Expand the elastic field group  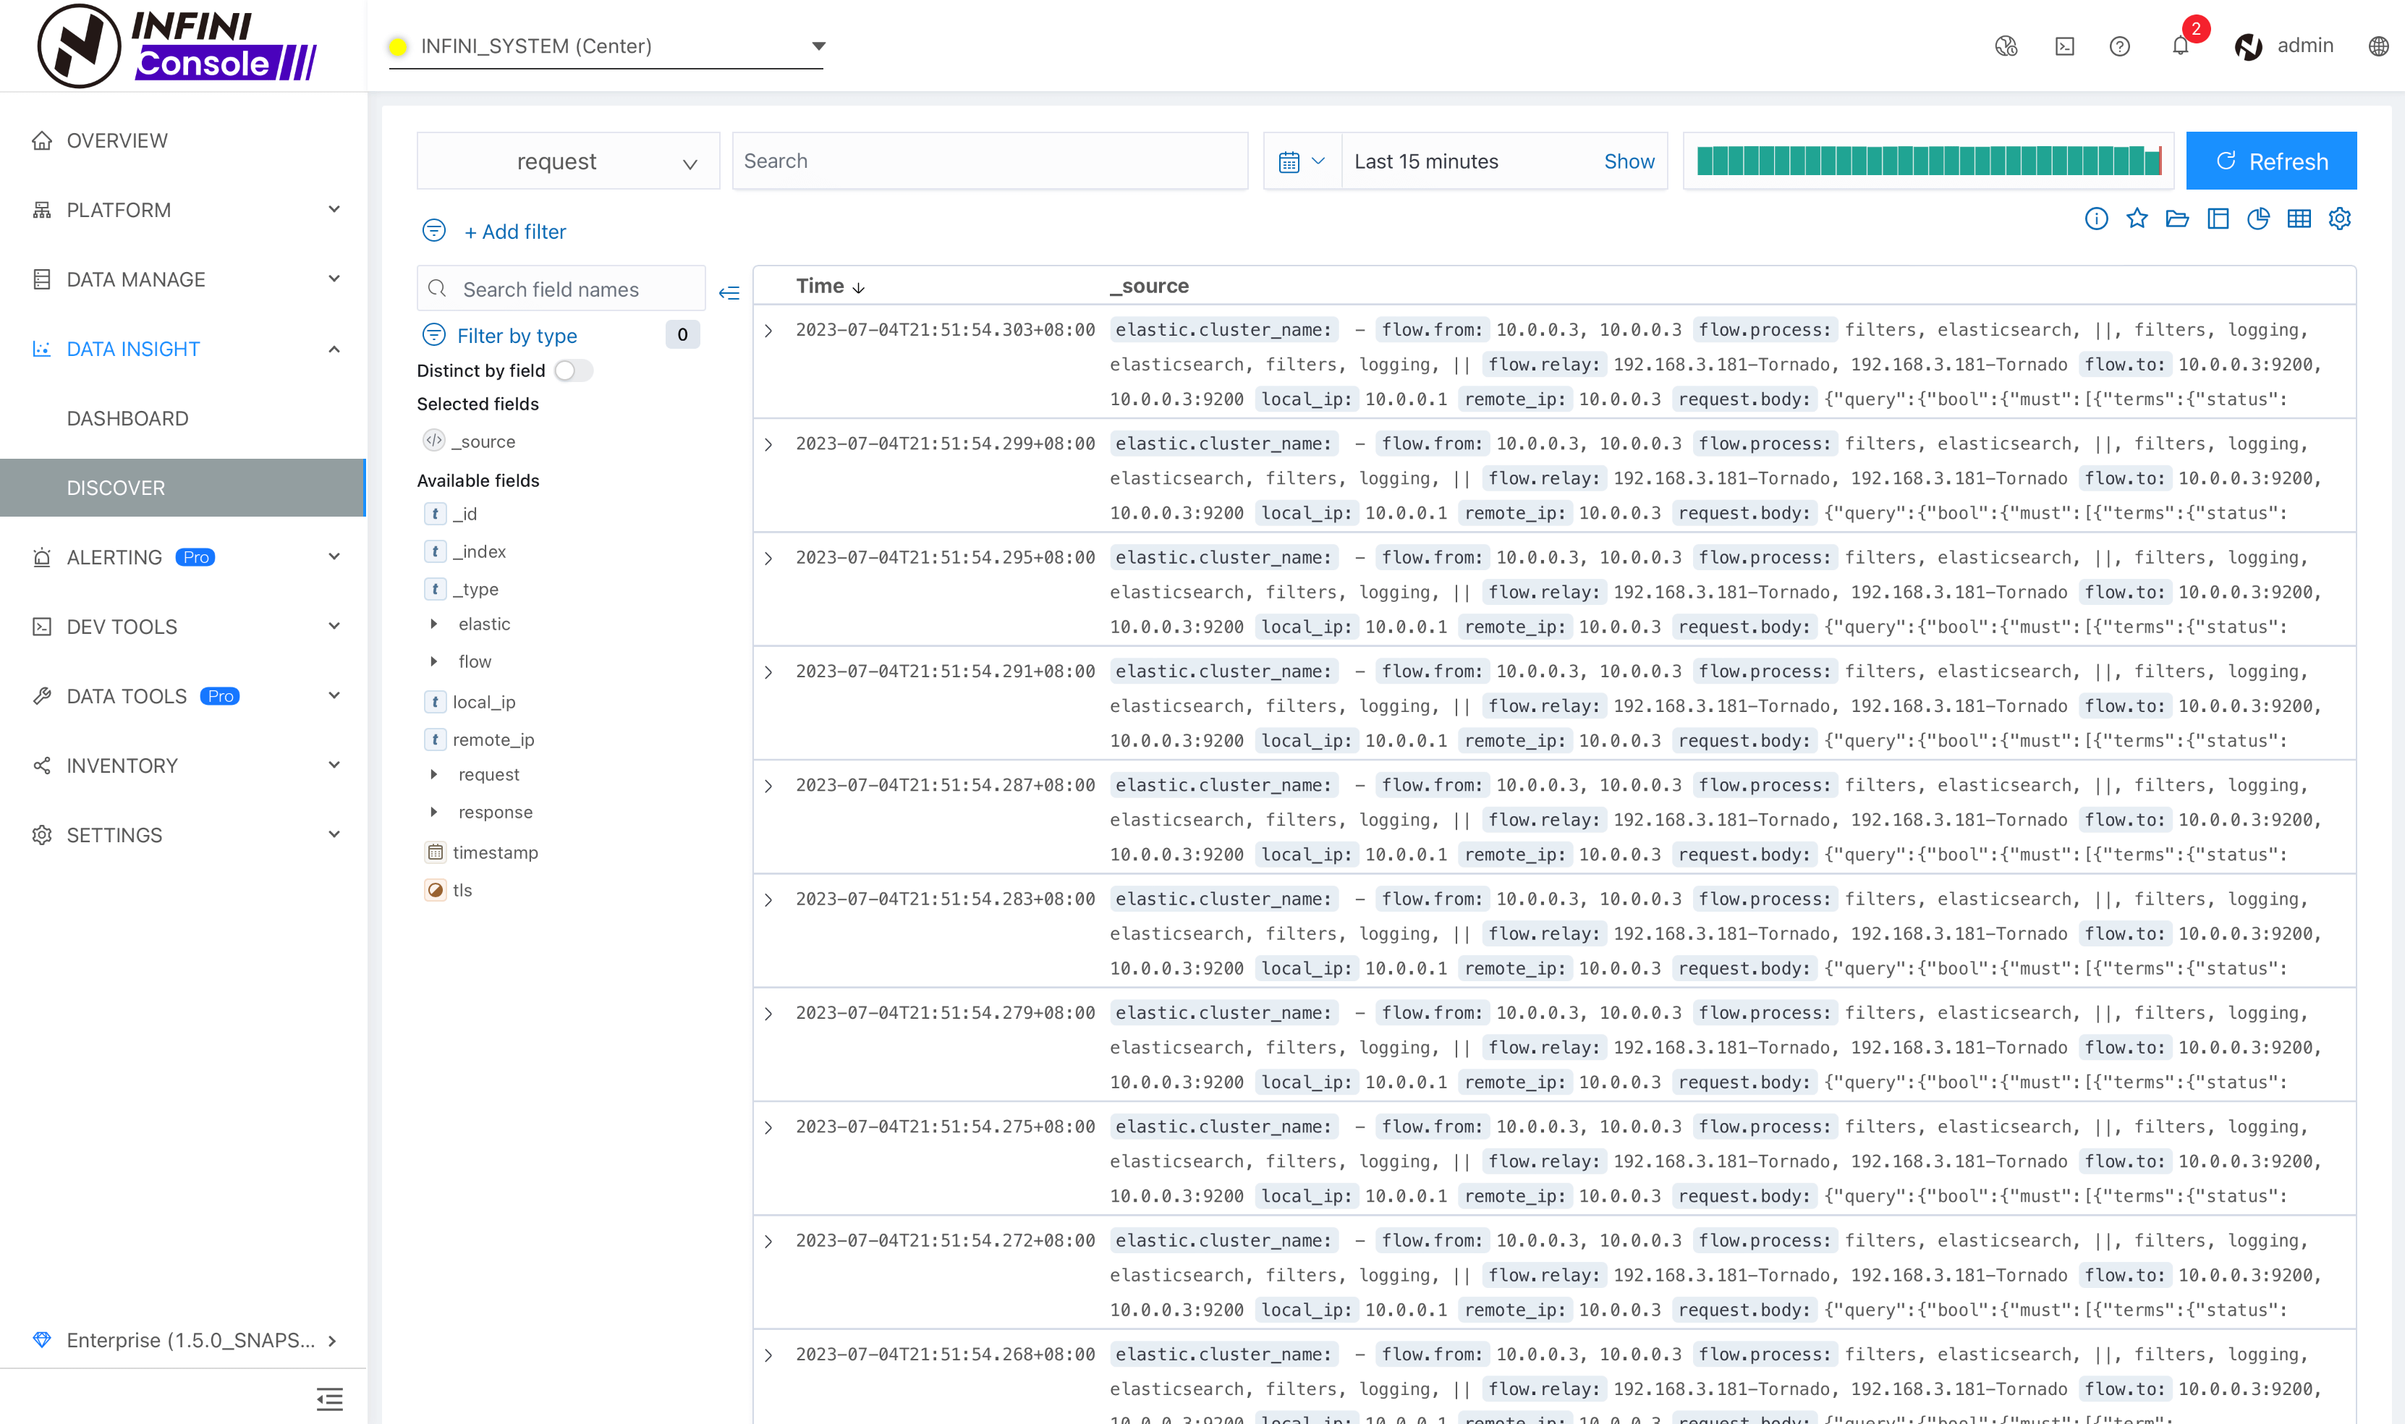click(x=433, y=624)
